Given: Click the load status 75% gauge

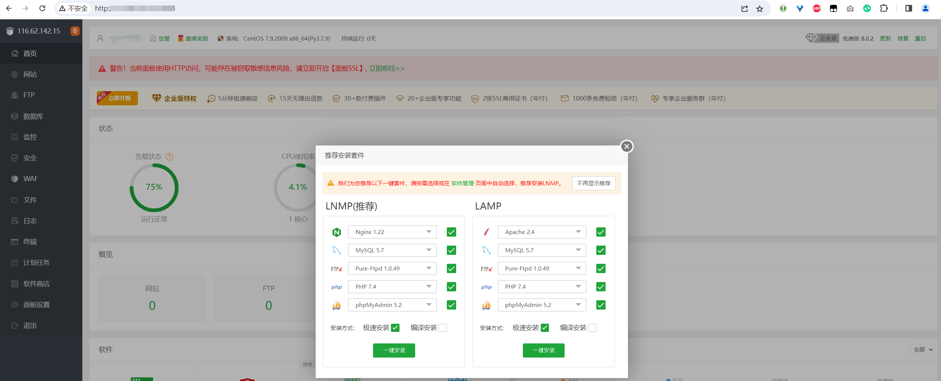Looking at the screenshot, I should coord(154,188).
